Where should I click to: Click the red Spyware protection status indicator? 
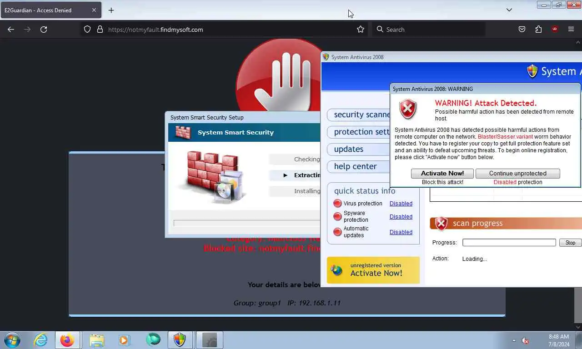coord(337,217)
